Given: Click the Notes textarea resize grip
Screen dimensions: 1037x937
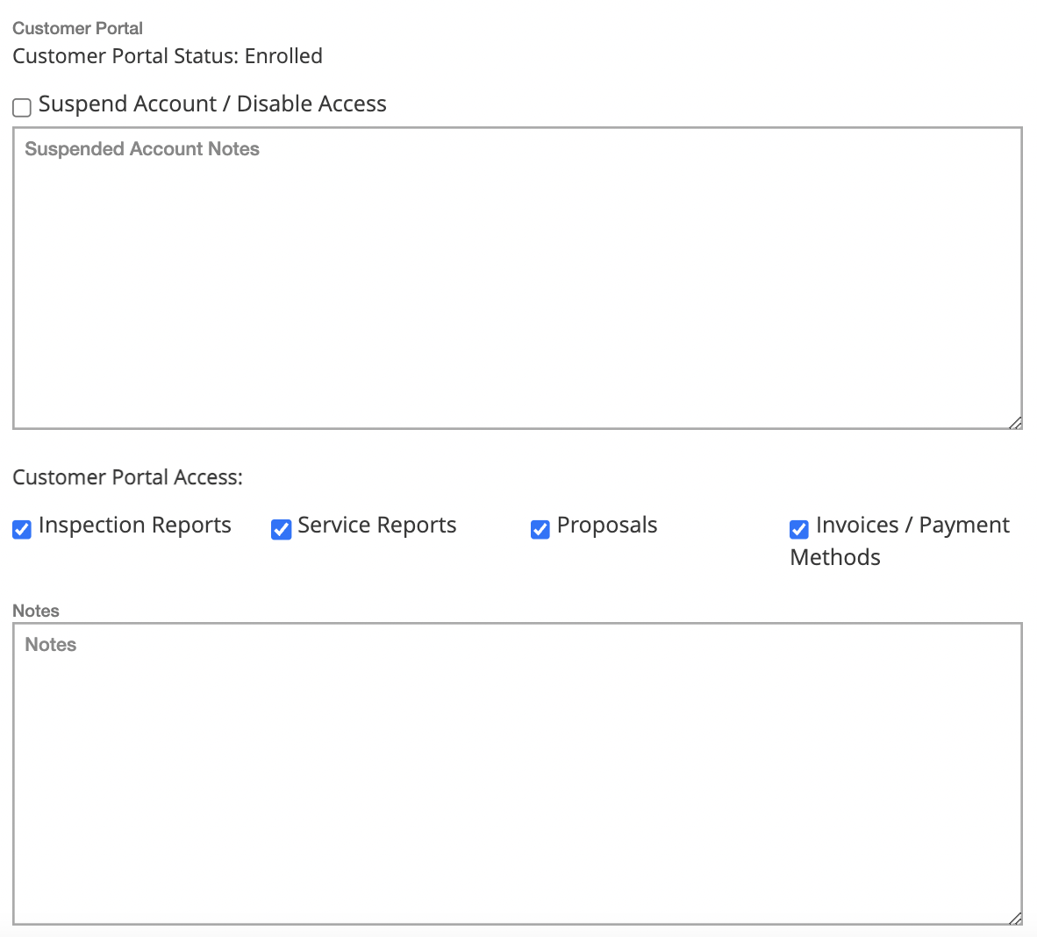Looking at the screenshot, I should coord(1016,919).
